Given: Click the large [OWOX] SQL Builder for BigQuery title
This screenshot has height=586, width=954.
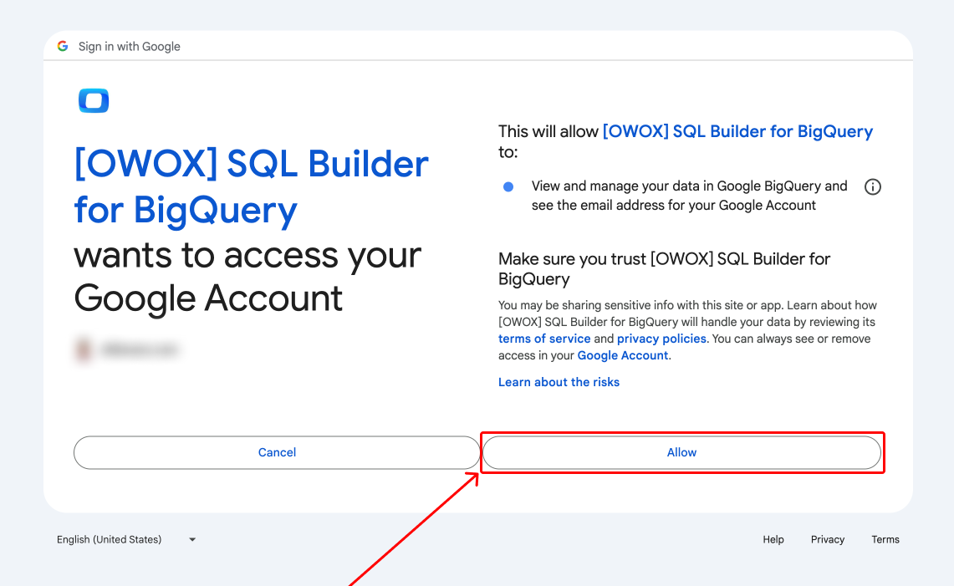Looking at the screenshot, I should 251,186.
